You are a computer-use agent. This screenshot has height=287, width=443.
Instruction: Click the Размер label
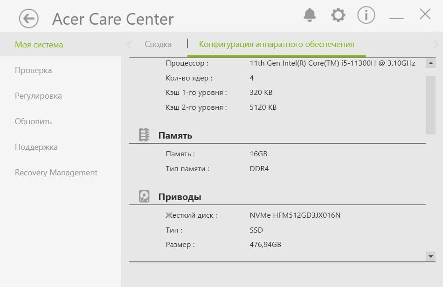tap(180, 245)
